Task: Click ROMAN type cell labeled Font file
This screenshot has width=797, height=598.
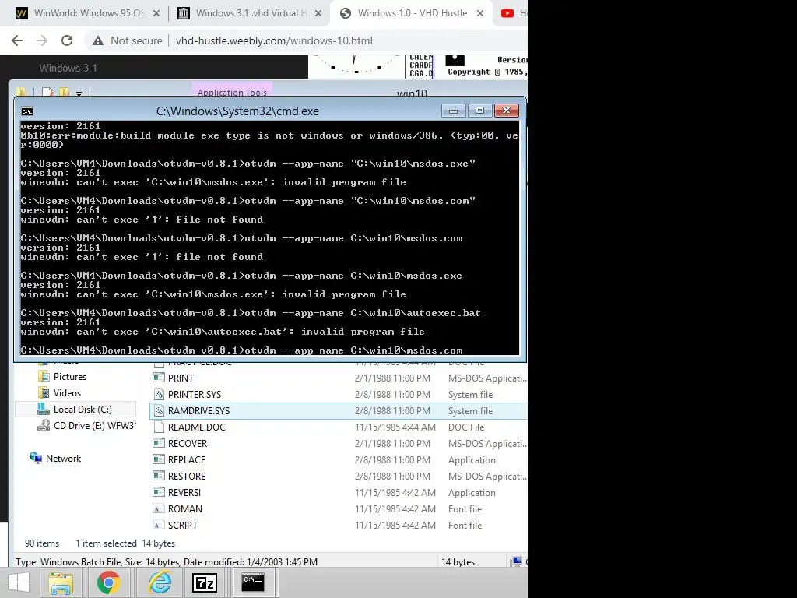Action: pos(465,509)
